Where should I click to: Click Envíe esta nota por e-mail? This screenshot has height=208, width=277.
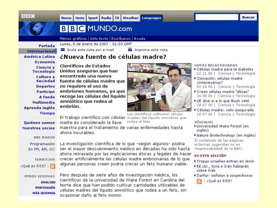pos(90,50)
